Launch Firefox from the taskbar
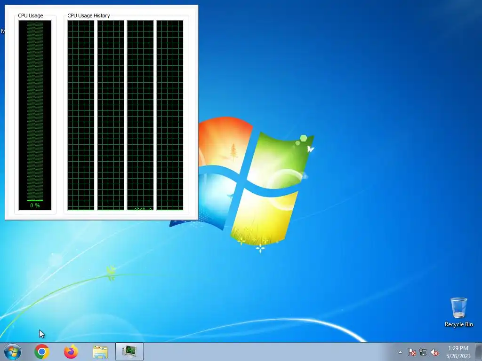 71,352
